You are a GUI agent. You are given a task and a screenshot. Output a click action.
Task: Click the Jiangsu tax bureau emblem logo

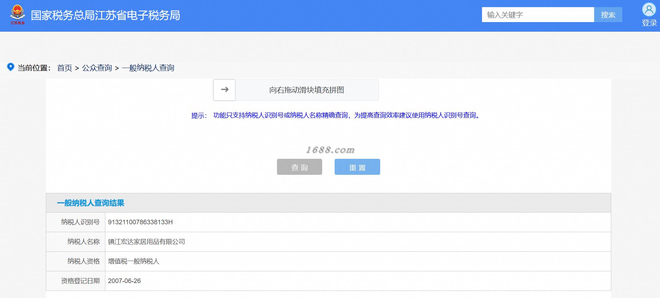click(17, 15)
